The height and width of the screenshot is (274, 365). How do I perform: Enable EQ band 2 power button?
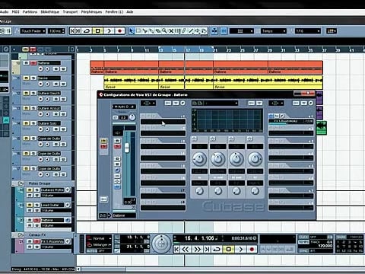point(213,139)
